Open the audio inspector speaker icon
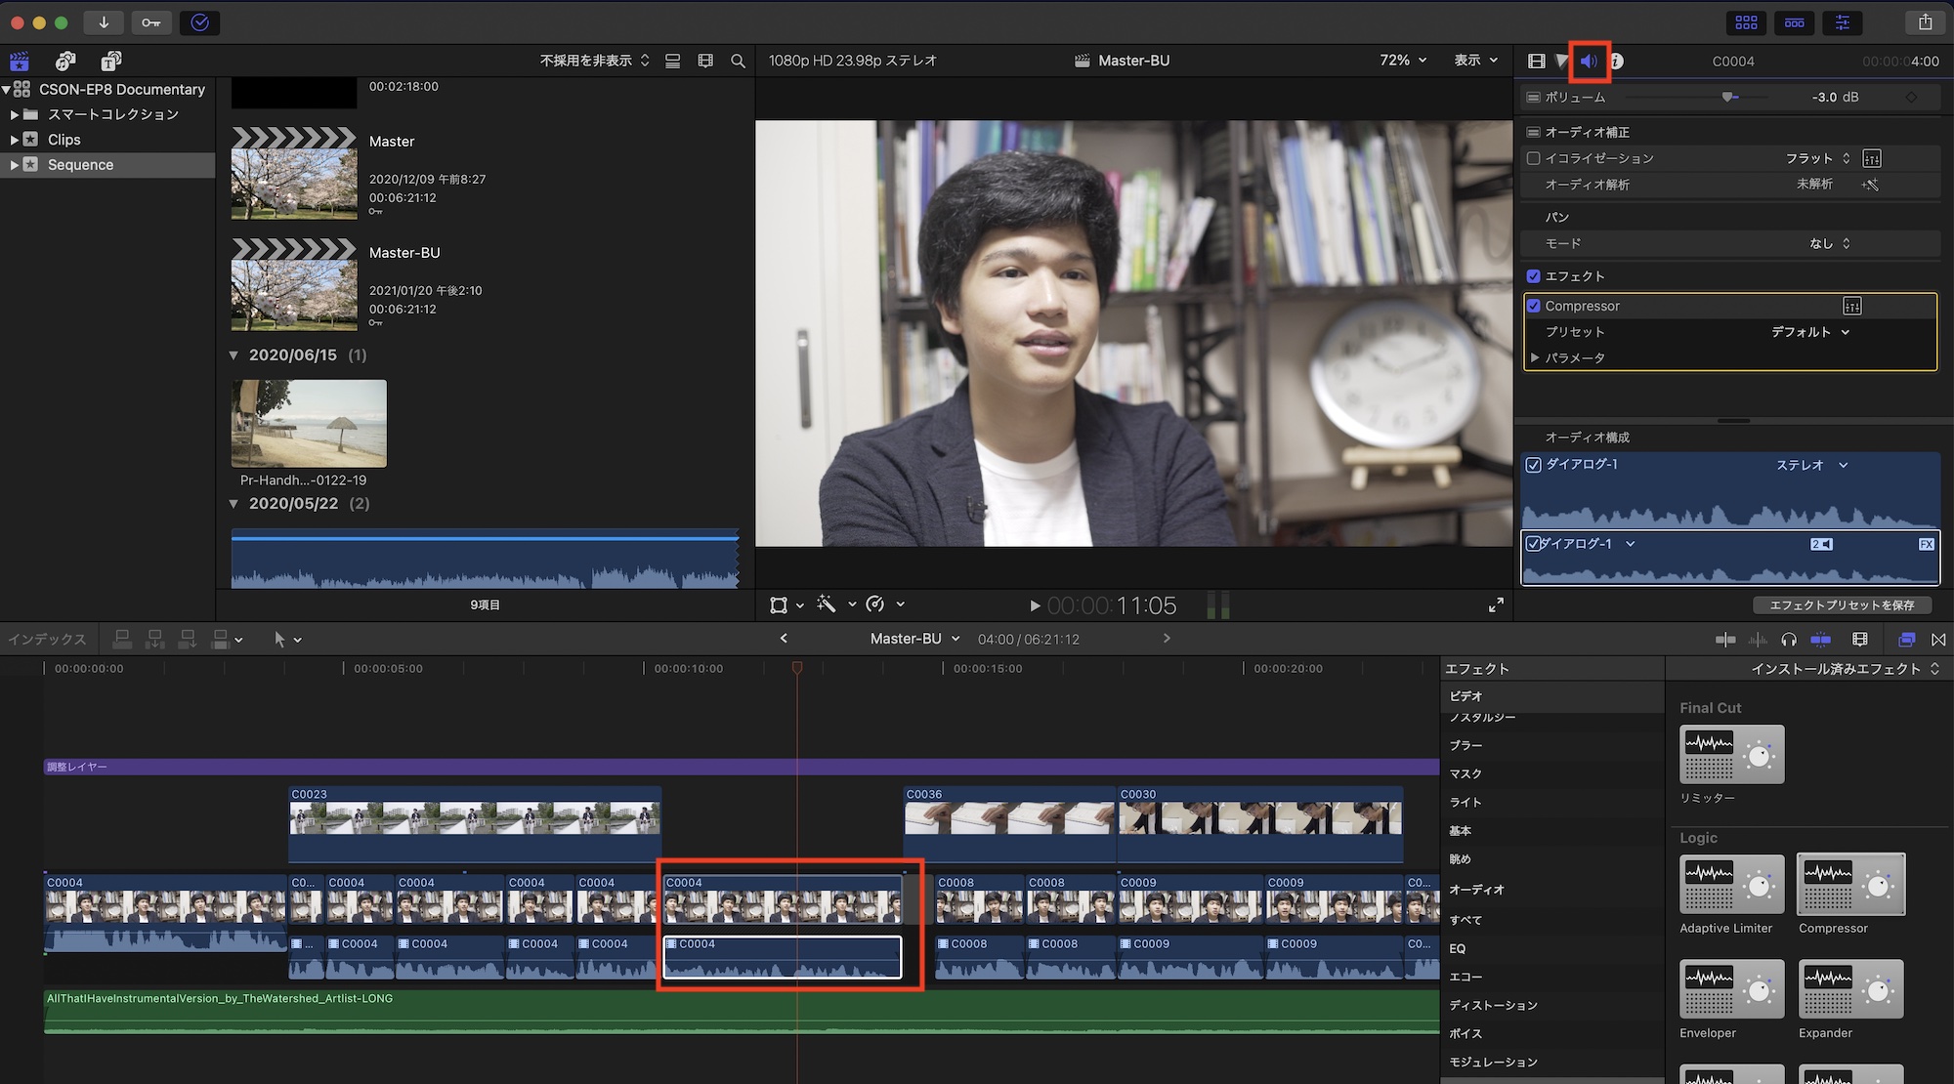 [1589, 61]
